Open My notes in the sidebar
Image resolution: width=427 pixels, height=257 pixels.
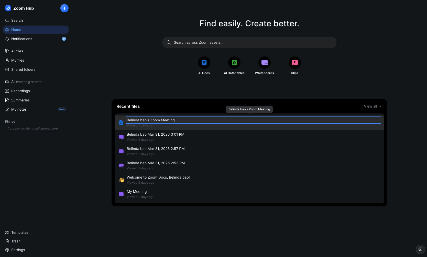pyautogui.click(x=36, y=109)
